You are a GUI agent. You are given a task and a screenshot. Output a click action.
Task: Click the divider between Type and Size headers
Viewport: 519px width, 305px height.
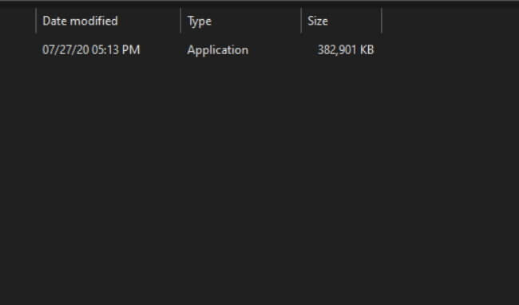coord(301,21)
